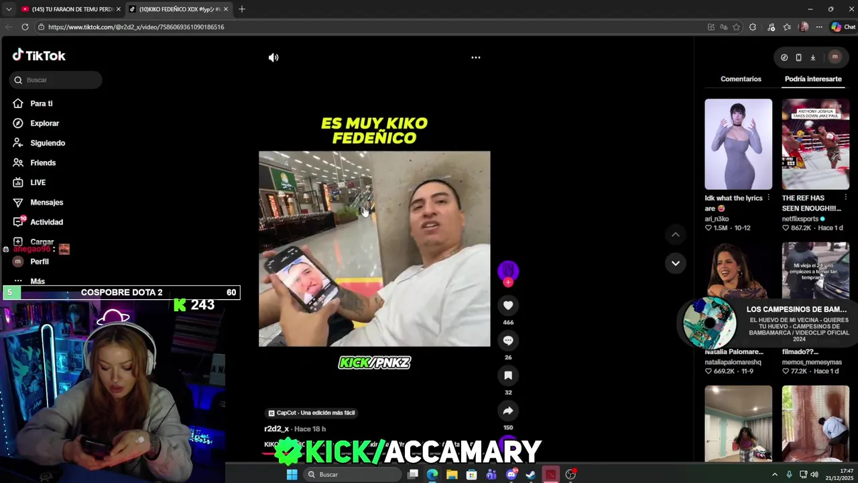Open the tab search dropdown arrow
858x483 pixels.
pyautogui.click(x=8, y=9)
